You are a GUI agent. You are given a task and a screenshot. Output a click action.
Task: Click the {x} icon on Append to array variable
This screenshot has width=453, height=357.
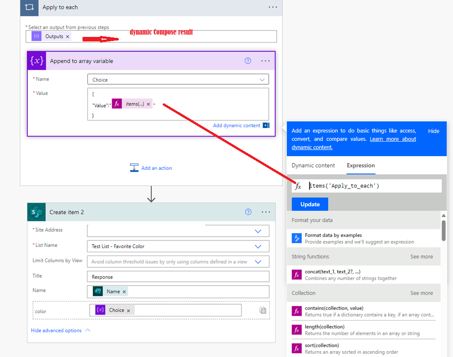coord(36,61)
